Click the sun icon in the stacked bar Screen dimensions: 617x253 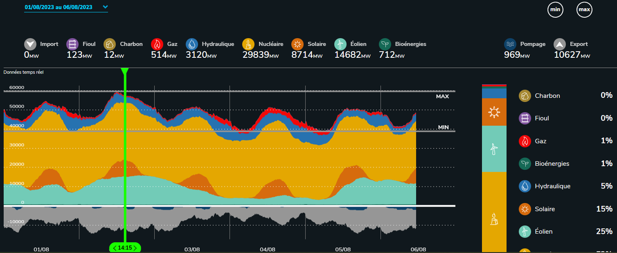[494, 113]
